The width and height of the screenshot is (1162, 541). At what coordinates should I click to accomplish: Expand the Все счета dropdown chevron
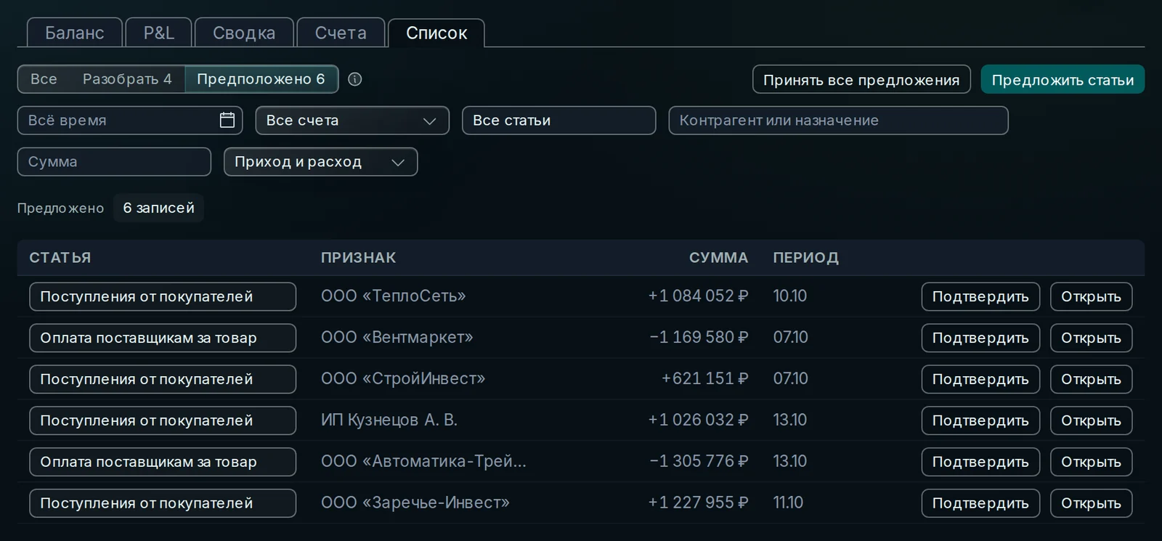[429, 121]
